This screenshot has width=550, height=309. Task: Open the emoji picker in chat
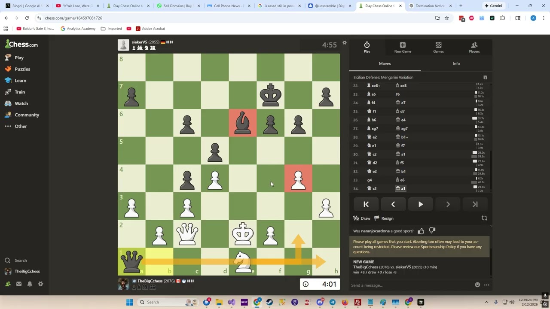477,285
